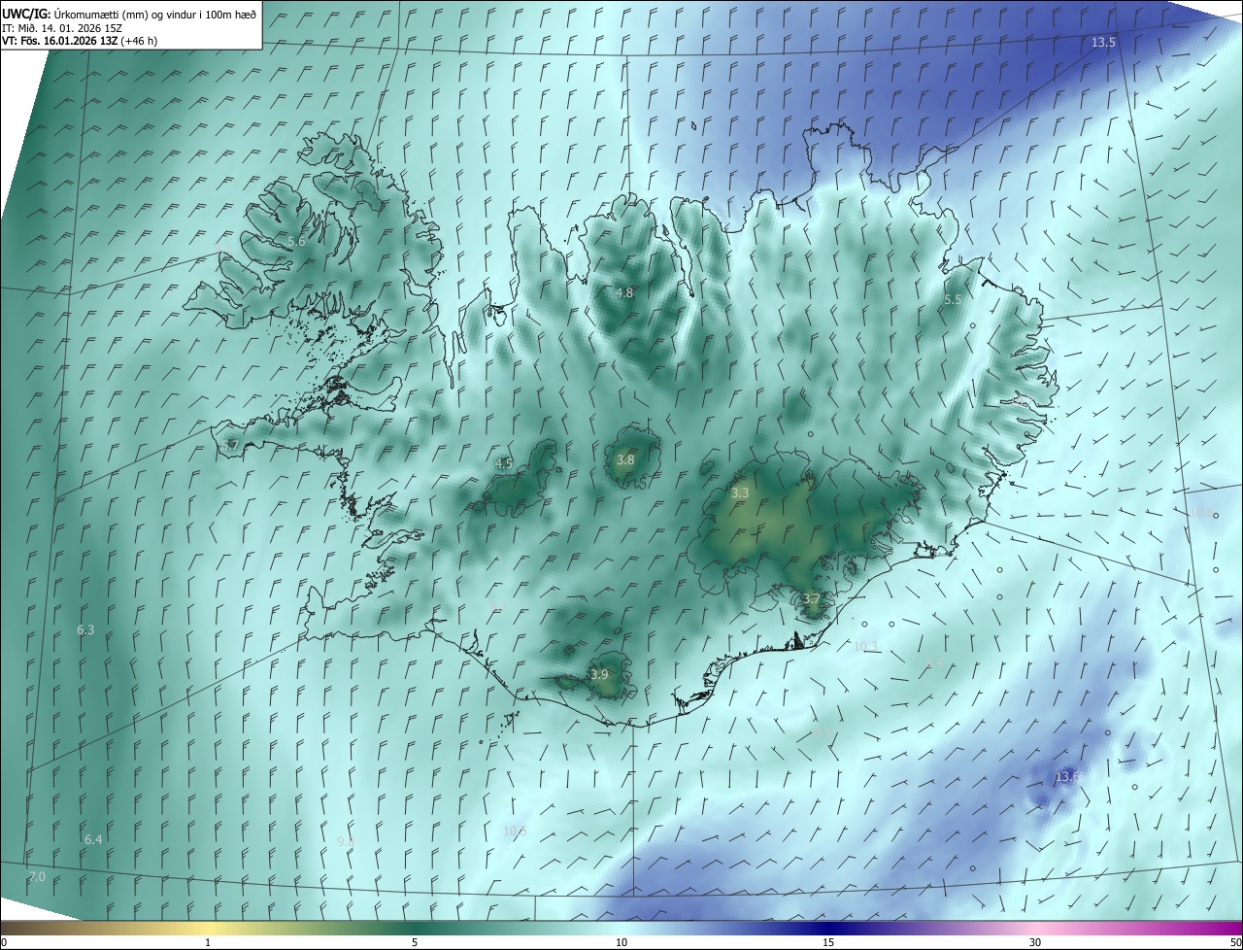Click the 5.5 value in east Iceland
The width and height of the screenshot is (1243, 950).
click(x=953, y=300)
